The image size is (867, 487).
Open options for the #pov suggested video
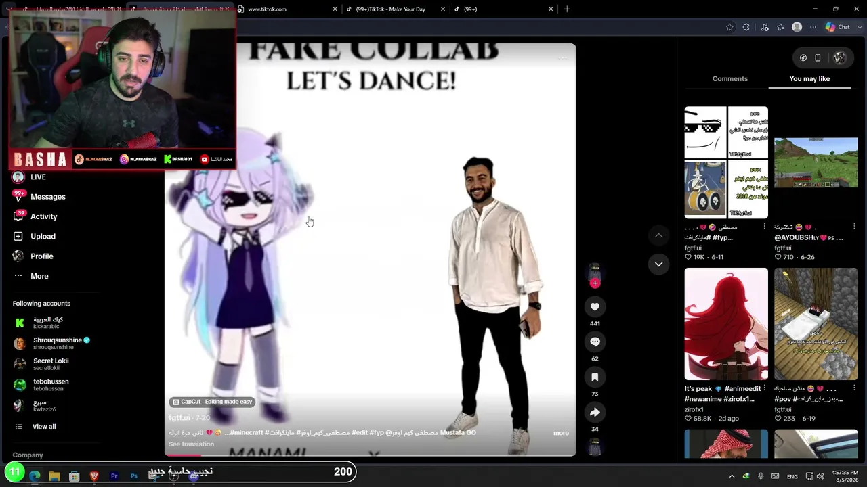click(854, 389)
